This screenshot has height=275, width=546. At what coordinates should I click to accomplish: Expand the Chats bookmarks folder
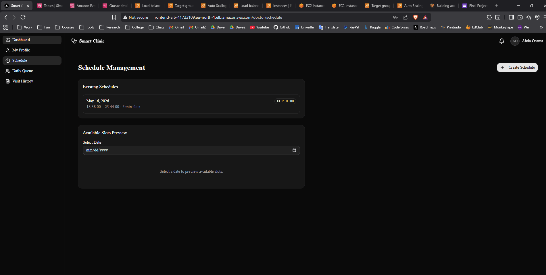157,27
